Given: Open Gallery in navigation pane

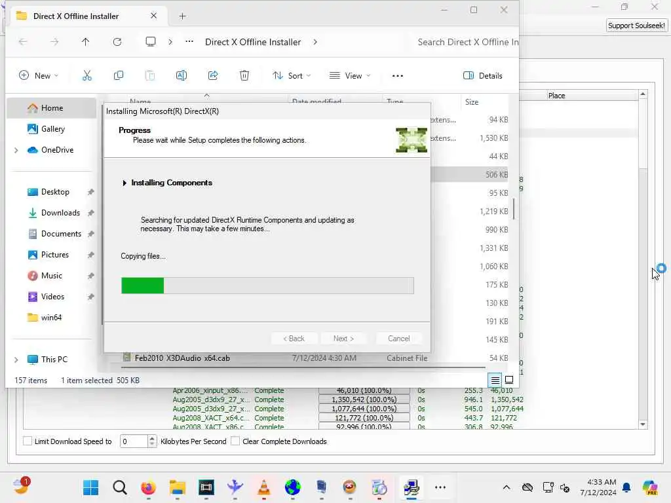Looking at the screenshot, I should 52,129.
